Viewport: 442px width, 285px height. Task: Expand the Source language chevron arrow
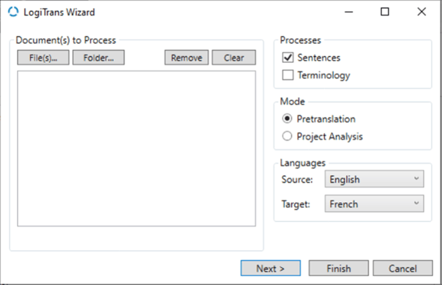[x=416, y=178]
